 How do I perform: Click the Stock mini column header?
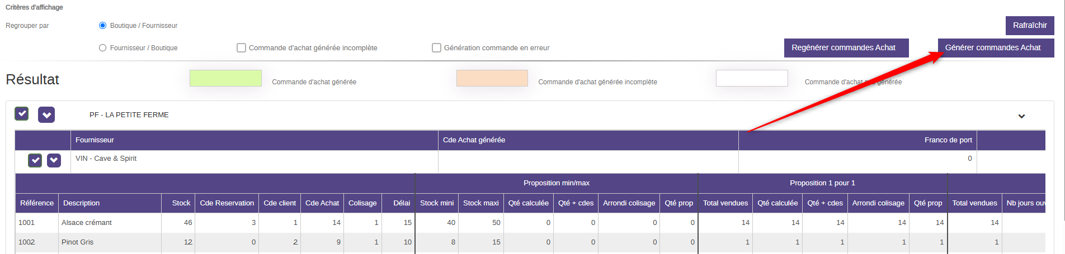coord(436,203)
